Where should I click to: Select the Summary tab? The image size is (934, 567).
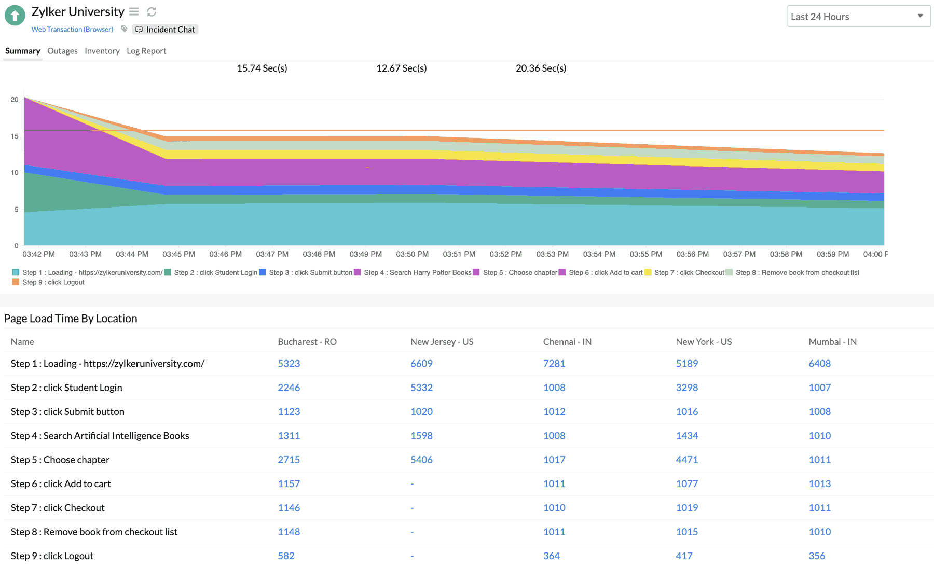pyautogui.click(x=22, y=51)
